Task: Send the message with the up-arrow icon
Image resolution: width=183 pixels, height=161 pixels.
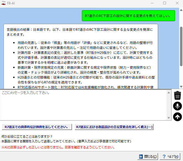Action: pyautogui.click(x=178, y=117)
